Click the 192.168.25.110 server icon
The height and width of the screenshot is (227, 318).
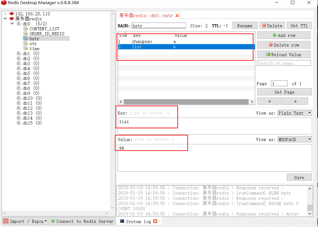[x=12, y=13]
